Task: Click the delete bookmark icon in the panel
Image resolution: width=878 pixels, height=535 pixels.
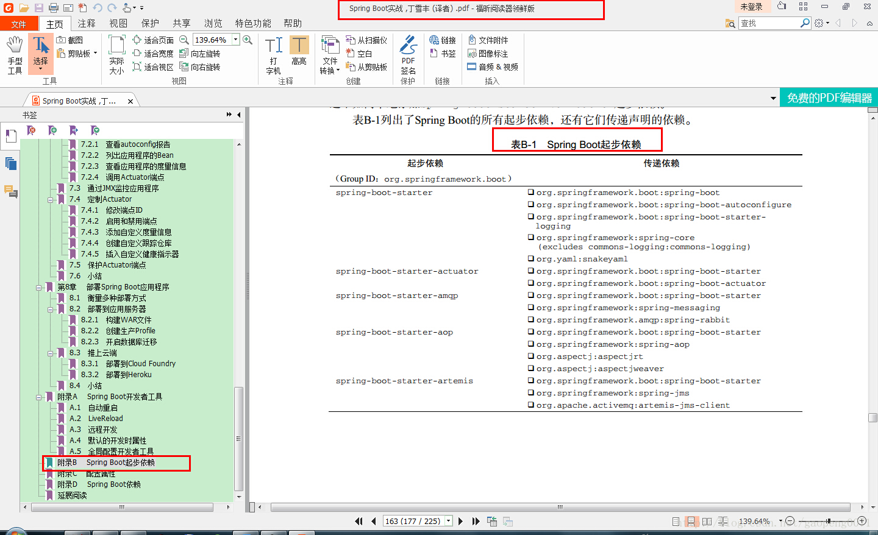Action: pos(32,130)
